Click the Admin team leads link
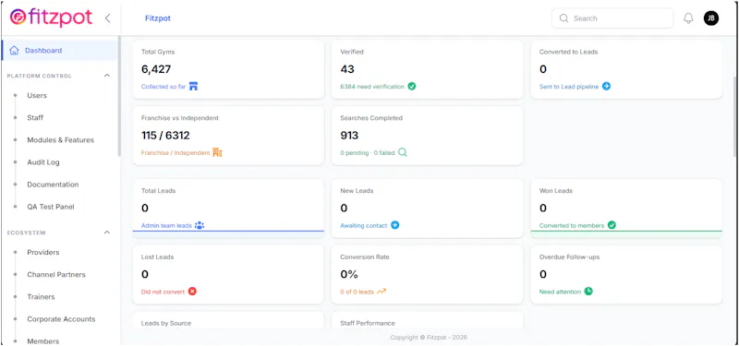 tap(166, 225)
